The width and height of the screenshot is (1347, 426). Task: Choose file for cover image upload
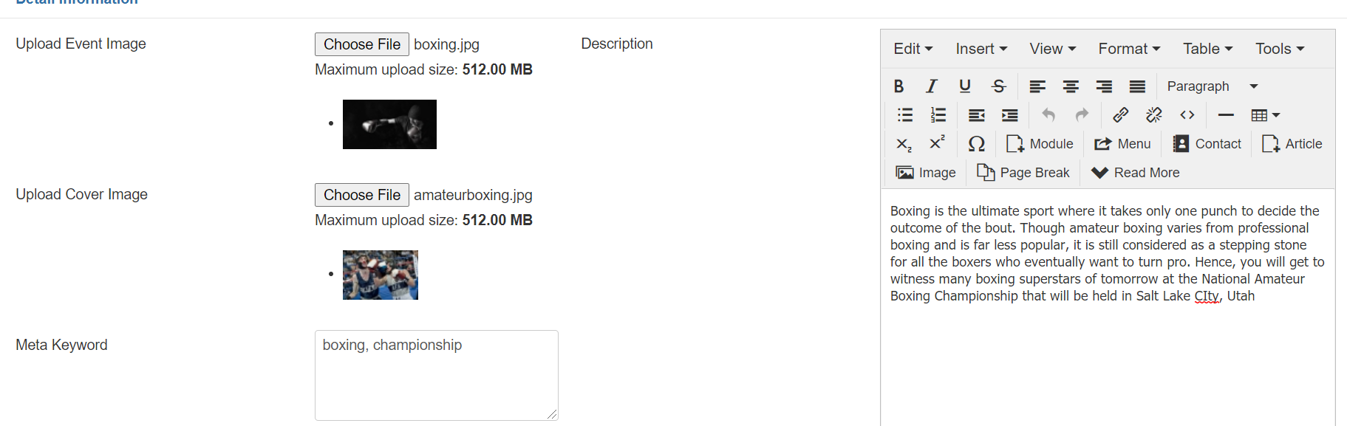362,195
